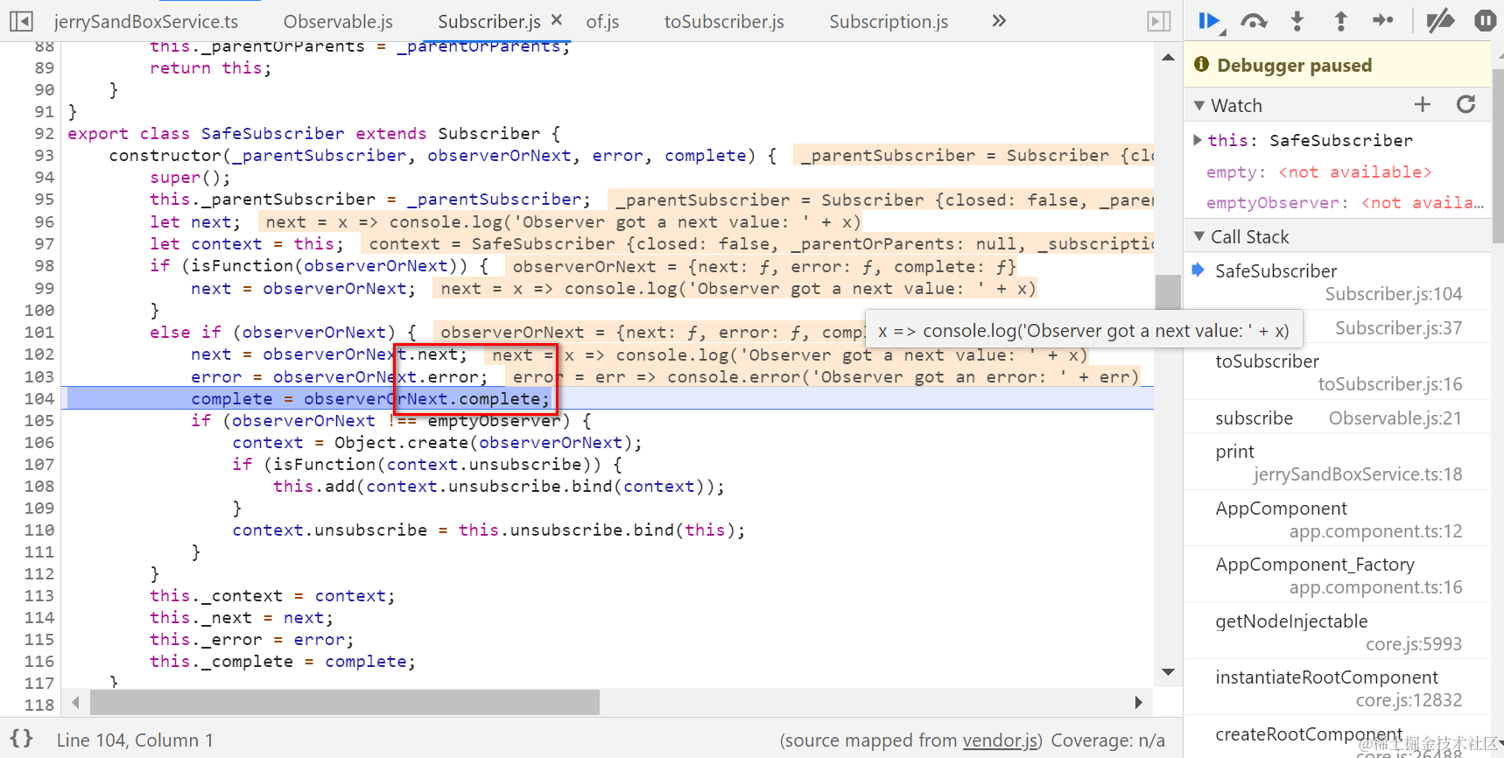Refresh watch expressions
The height and width of the screenshot is (758, 1504).
(x=1466, y=105)
